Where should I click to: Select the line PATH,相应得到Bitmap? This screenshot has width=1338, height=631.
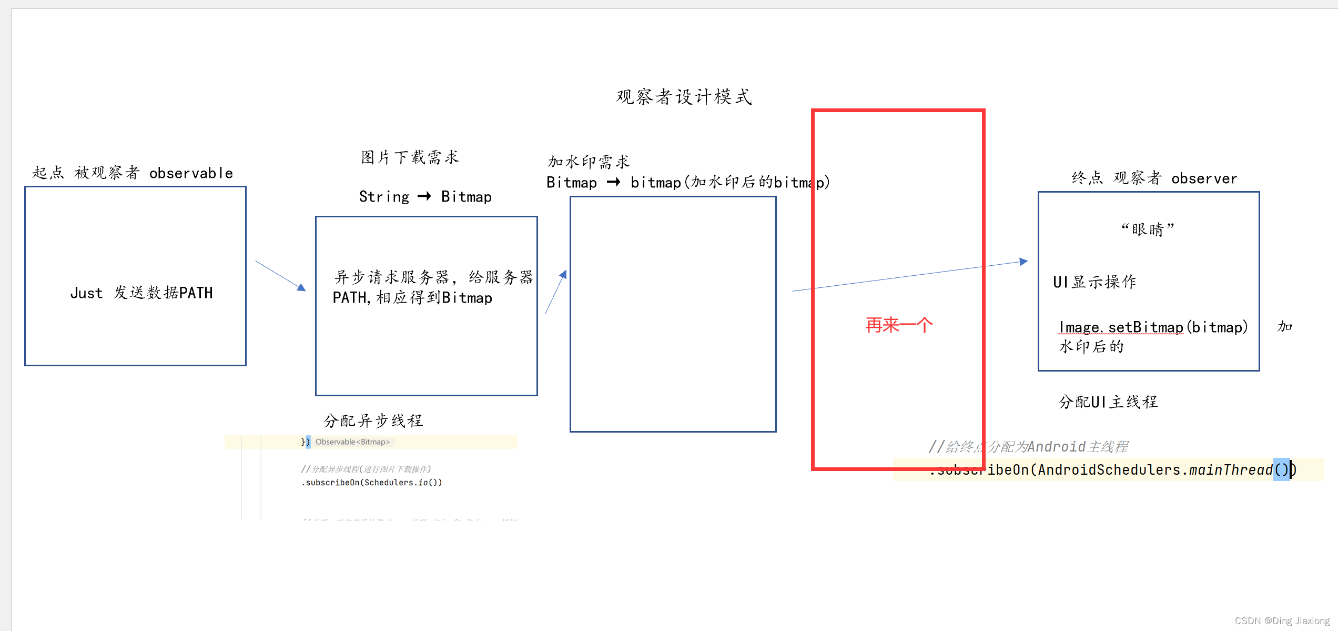[412, 297]
